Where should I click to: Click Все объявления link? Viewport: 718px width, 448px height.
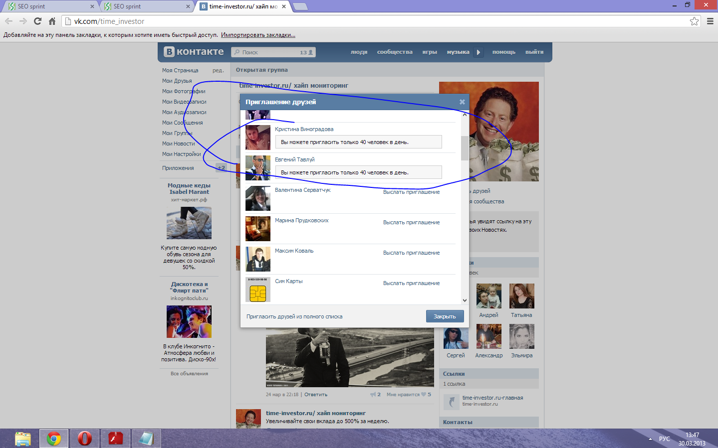click(x=189, y=374)
